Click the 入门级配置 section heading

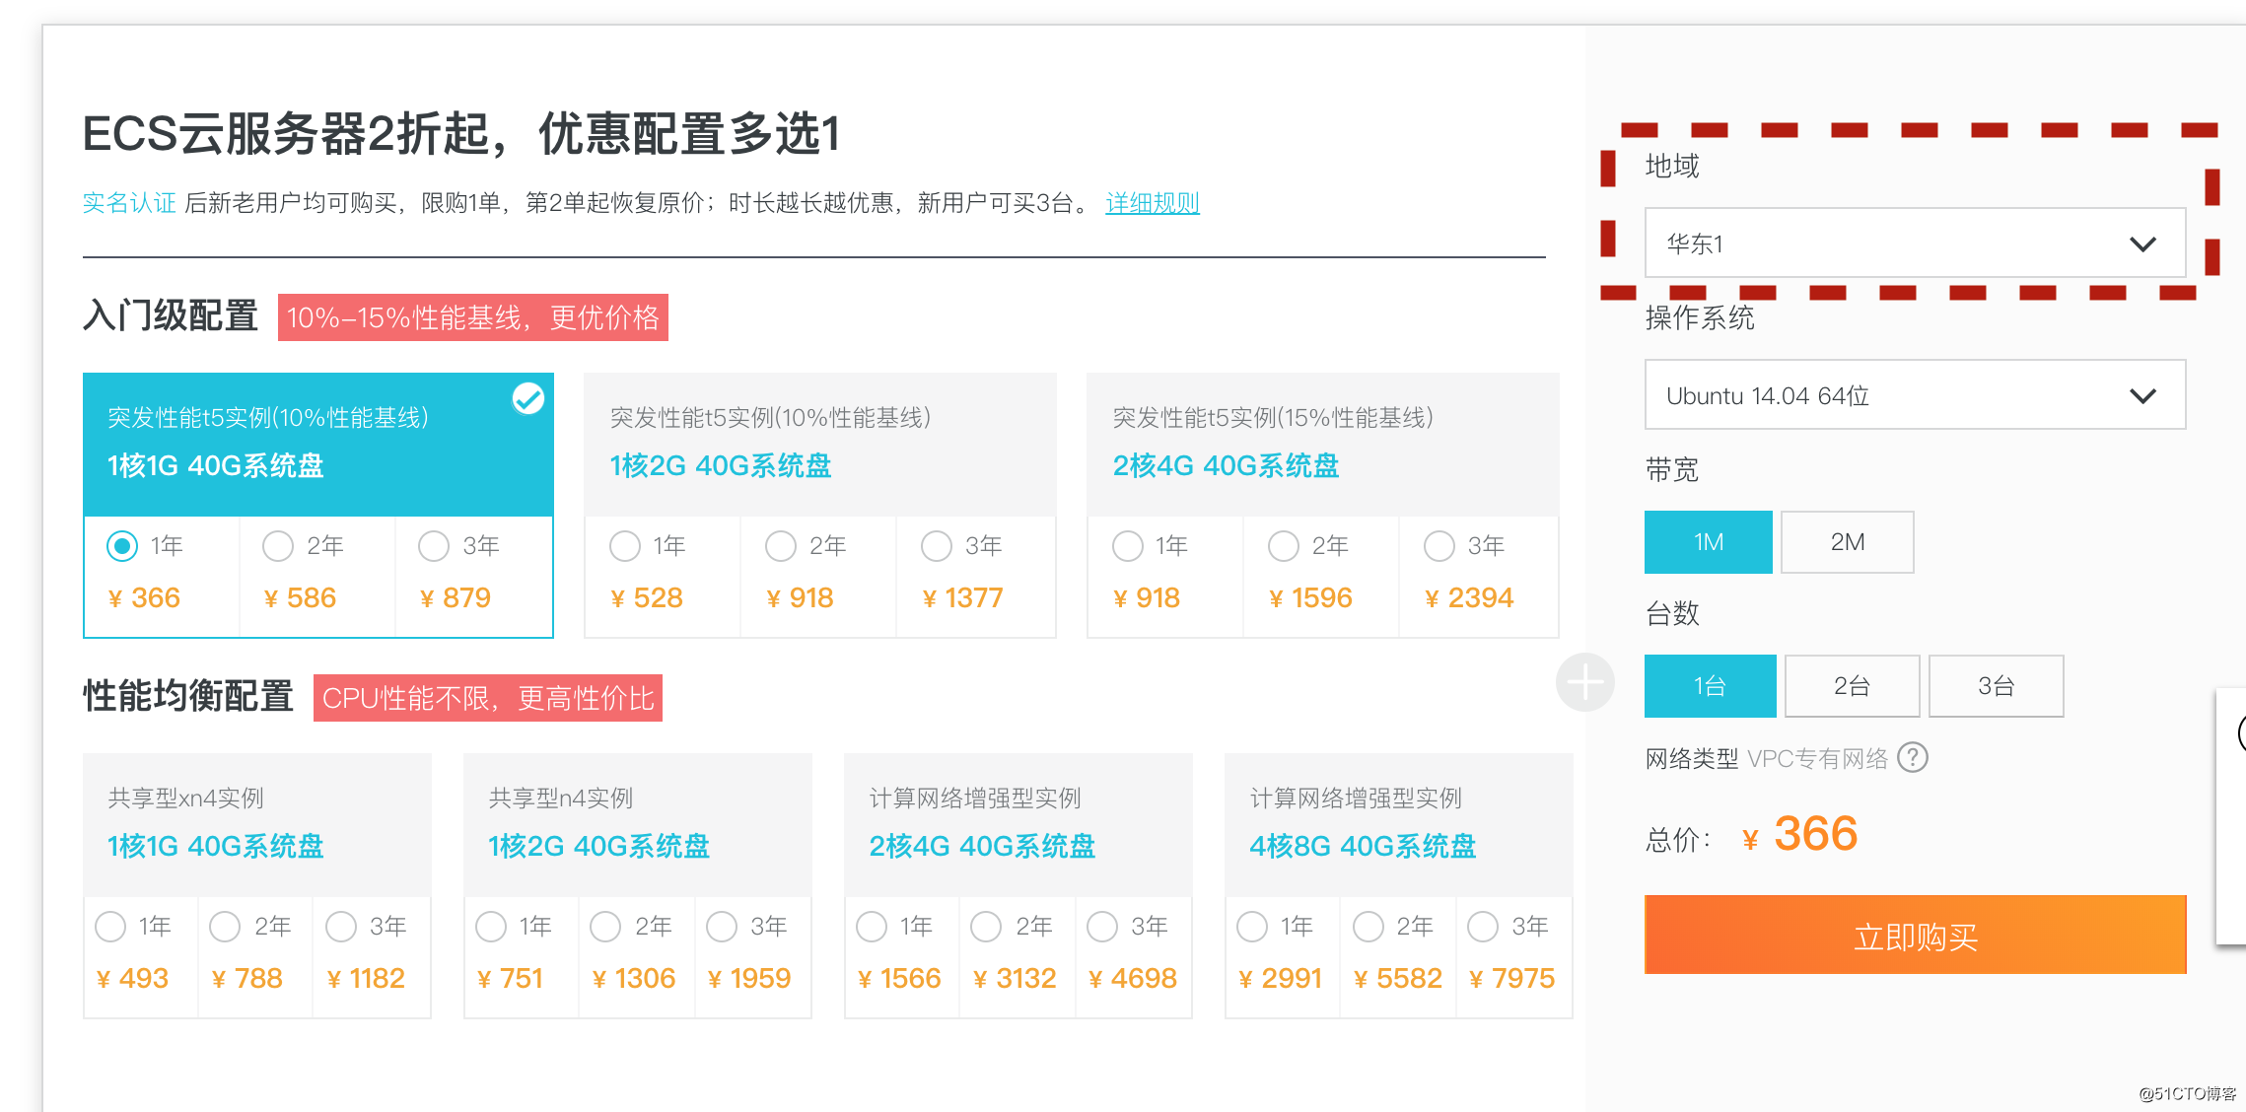pos(171,315)
